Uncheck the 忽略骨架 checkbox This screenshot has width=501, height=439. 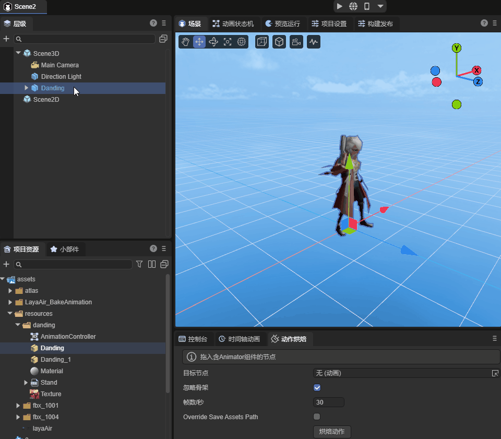coord(317,388)
